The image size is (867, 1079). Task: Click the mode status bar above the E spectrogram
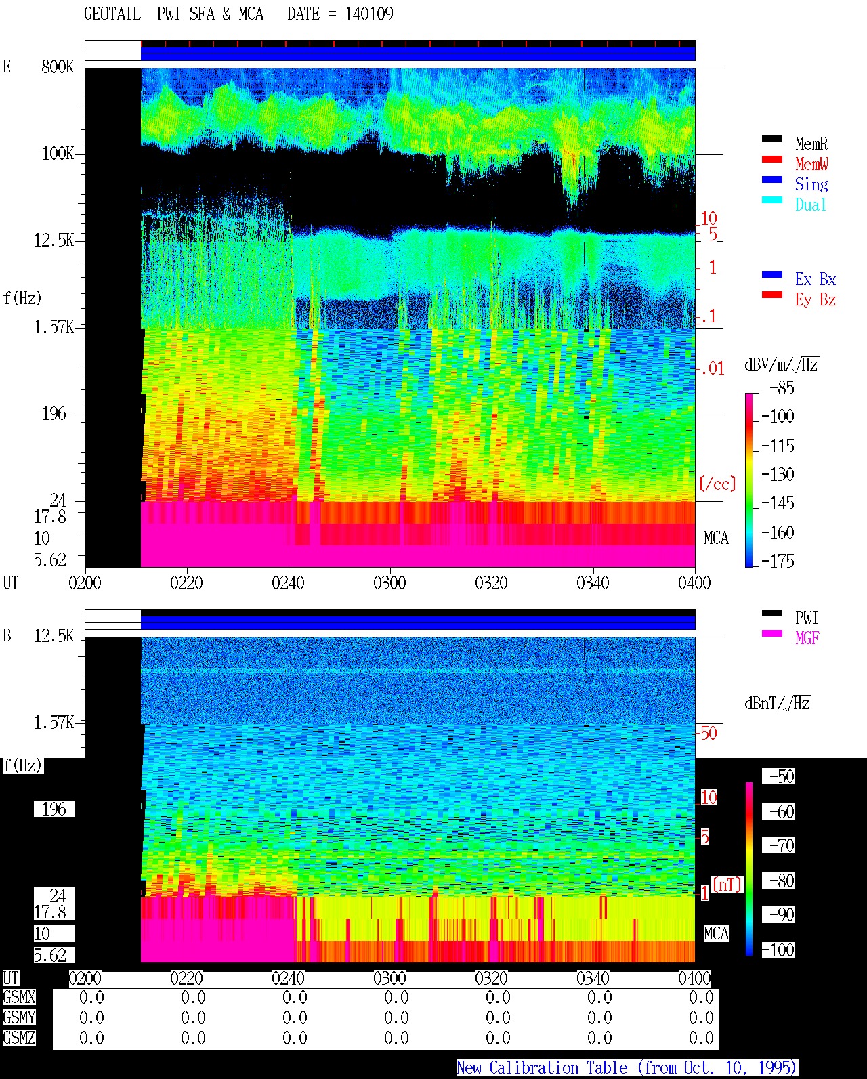pos(390,51)
